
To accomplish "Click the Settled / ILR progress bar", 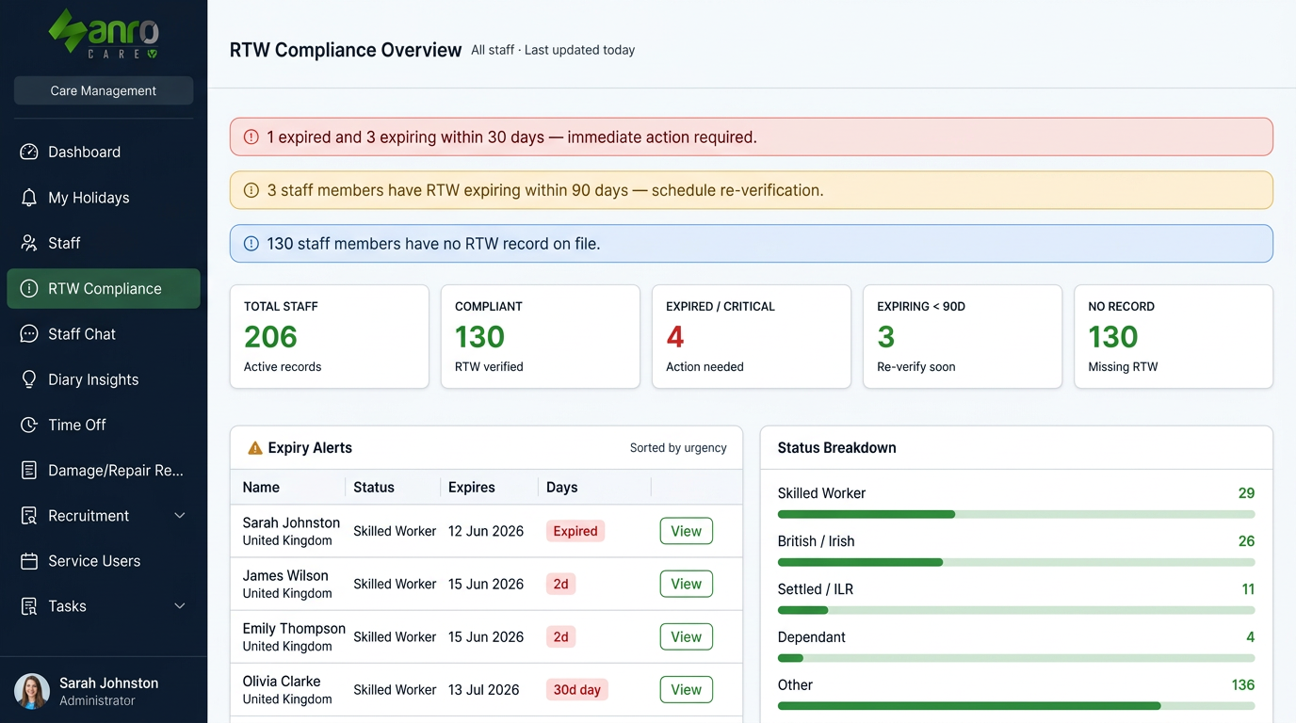I will [x=1016, y=611].
